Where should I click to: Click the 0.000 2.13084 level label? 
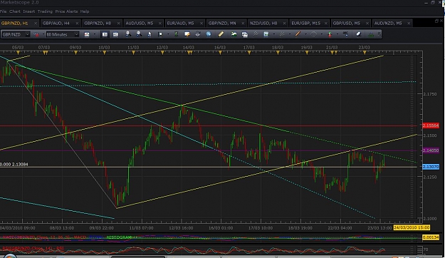point(14,164)
